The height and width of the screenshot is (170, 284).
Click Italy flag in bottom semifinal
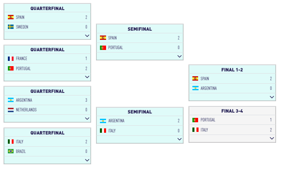[x=103, y=131]
